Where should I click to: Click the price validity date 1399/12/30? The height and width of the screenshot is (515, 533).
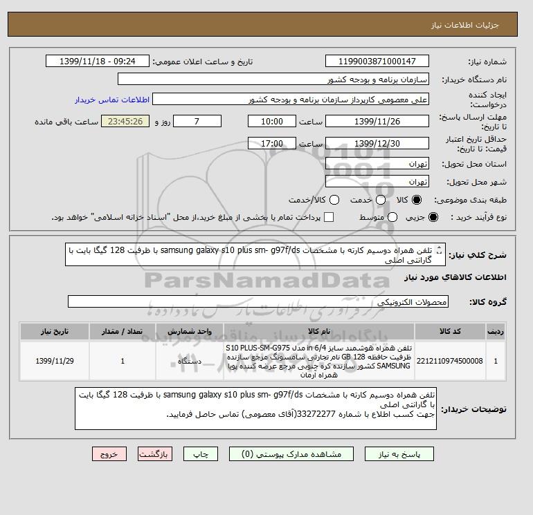377,143
